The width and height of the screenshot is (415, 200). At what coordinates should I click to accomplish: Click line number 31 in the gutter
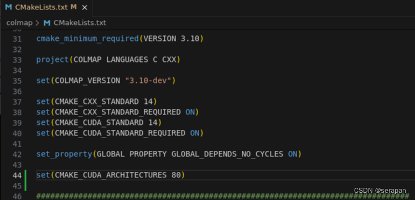[x=17, y=39]
